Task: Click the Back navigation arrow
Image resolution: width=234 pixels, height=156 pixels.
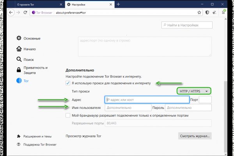Action: (11, 12)
